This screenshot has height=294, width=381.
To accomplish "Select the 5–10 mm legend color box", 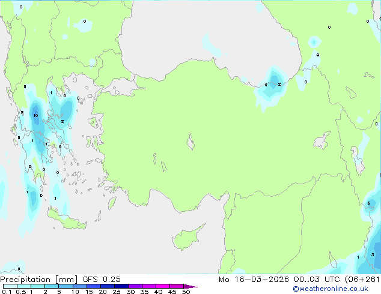I will point(66,286).
